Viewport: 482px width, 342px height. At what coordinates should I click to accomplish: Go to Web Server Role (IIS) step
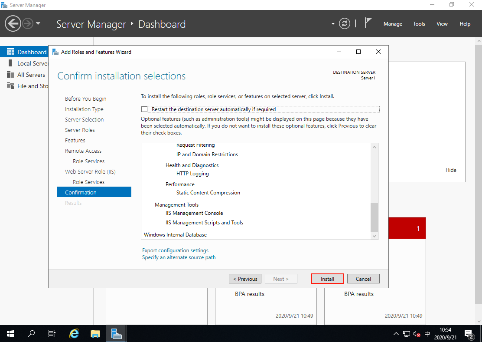(90, 172)
